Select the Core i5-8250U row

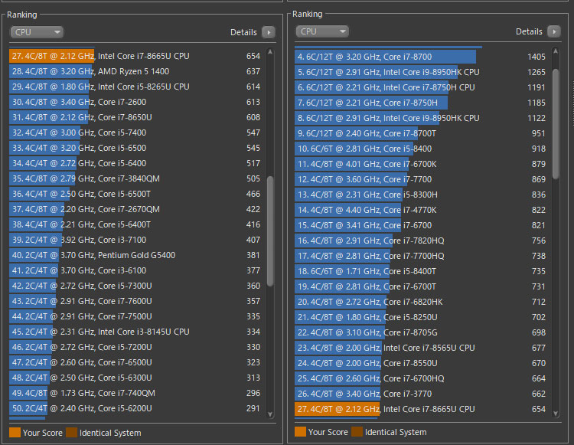(422, 317)
